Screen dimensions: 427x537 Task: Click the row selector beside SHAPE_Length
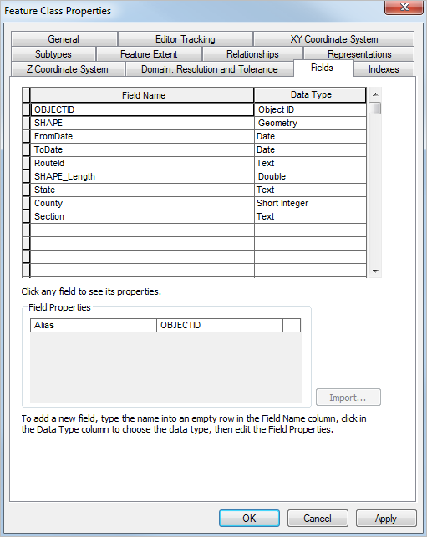[26, 176]
